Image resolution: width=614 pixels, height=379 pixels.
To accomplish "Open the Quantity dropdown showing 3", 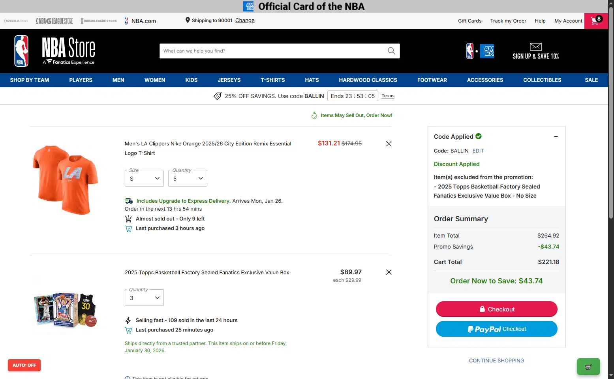I will [x=144, y=298].
